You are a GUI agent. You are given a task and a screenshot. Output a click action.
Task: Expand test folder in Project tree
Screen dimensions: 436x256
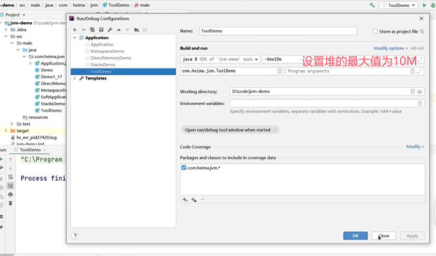point(12,124)
